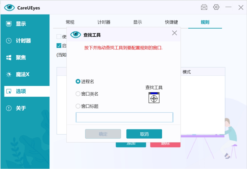Click the clock icon beside 计时器
This screenshot has height=169, width=247.
point(9,41)
